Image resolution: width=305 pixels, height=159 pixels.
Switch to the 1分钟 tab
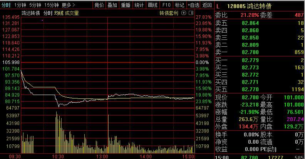20,5
